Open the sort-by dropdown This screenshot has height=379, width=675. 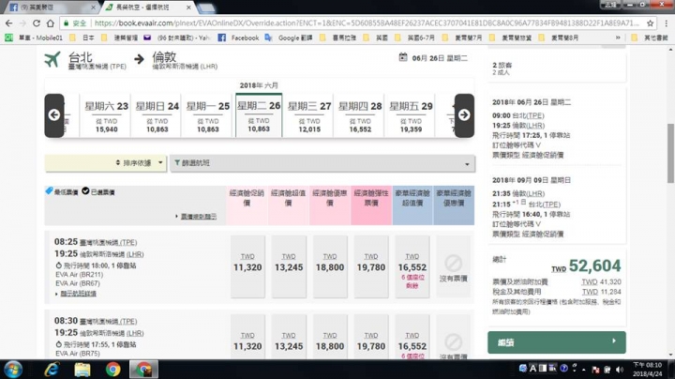coord(105,163)
